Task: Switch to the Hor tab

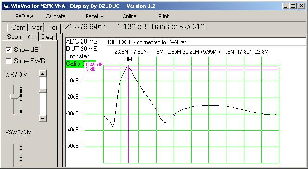Action: (x=52, y=27)
